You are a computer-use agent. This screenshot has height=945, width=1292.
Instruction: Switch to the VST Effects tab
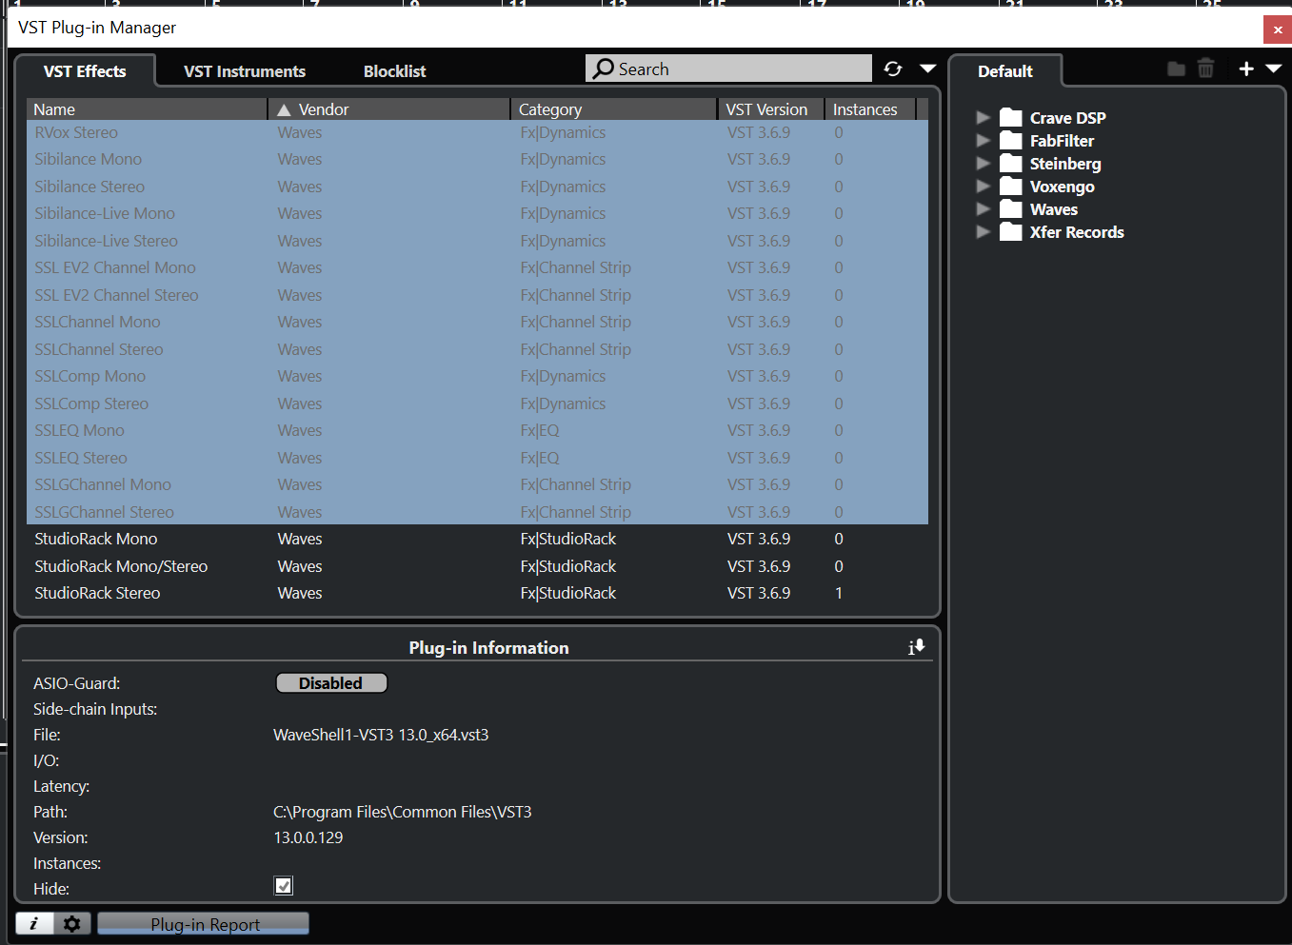85,71
